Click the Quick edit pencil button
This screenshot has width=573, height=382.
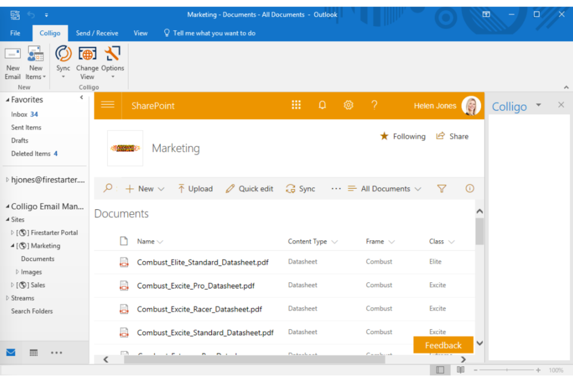(249, 188)
